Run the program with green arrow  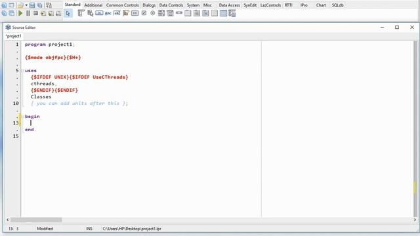[20, 13]
